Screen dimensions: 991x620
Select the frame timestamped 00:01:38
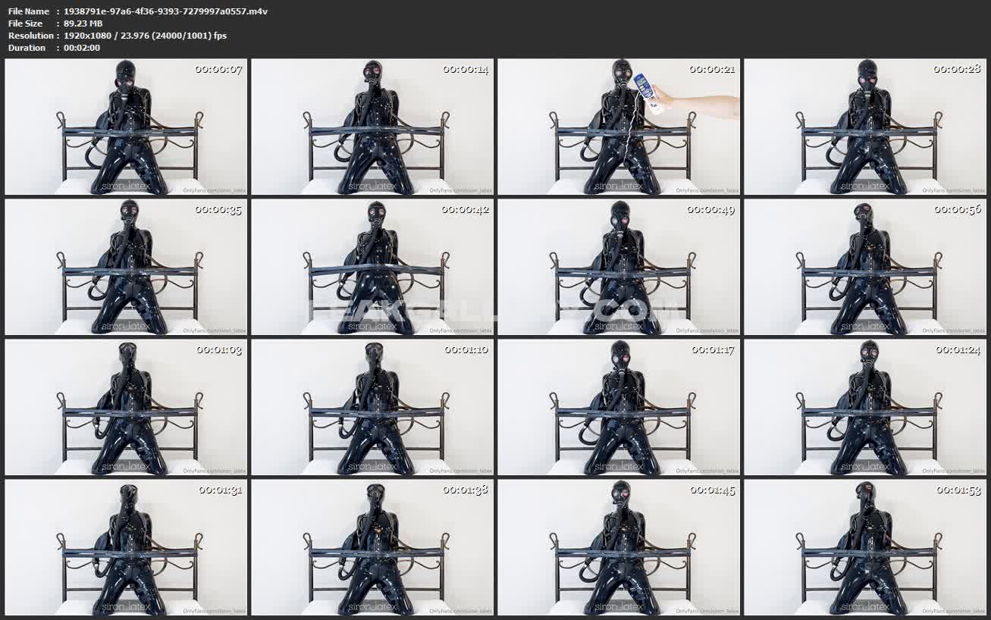tap(372, 547)
